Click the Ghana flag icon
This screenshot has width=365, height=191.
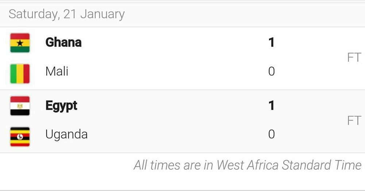[20, 43]
